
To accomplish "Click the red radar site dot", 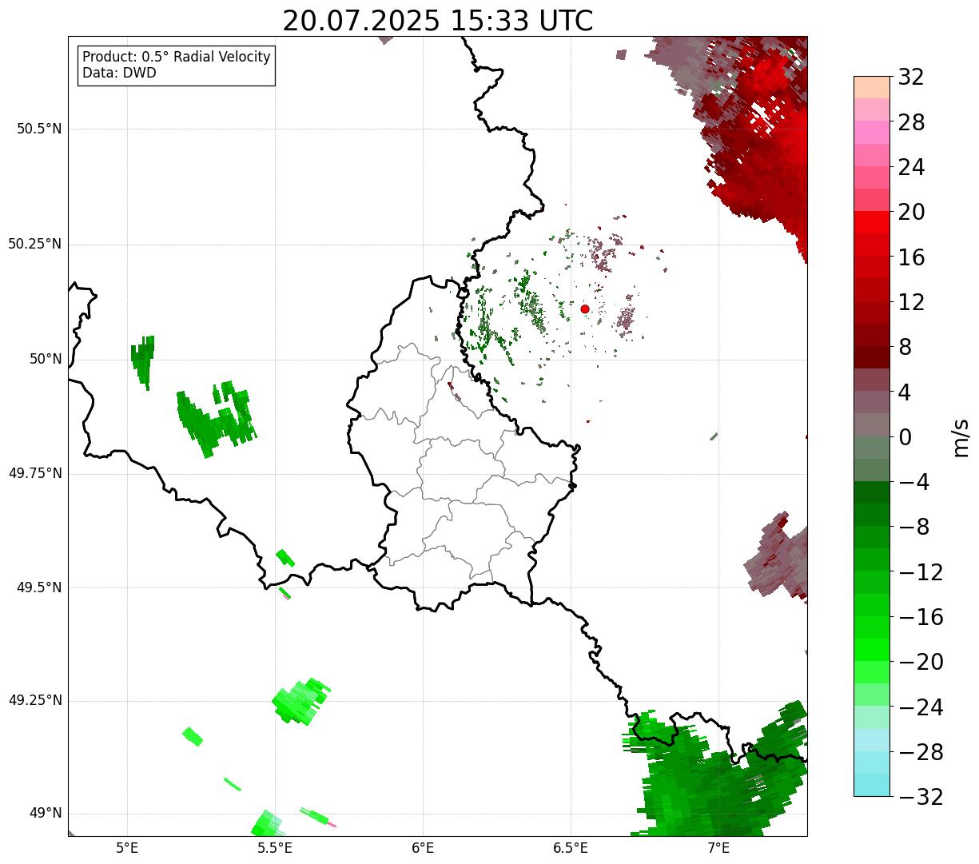I will point(585,309).
